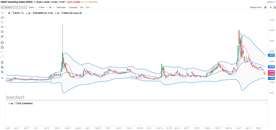Zoom in using the magnifier plus icon
This screenshot has width=276, height=130.
click(x=2, y=67)
